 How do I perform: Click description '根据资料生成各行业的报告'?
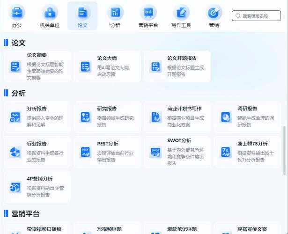45,156
